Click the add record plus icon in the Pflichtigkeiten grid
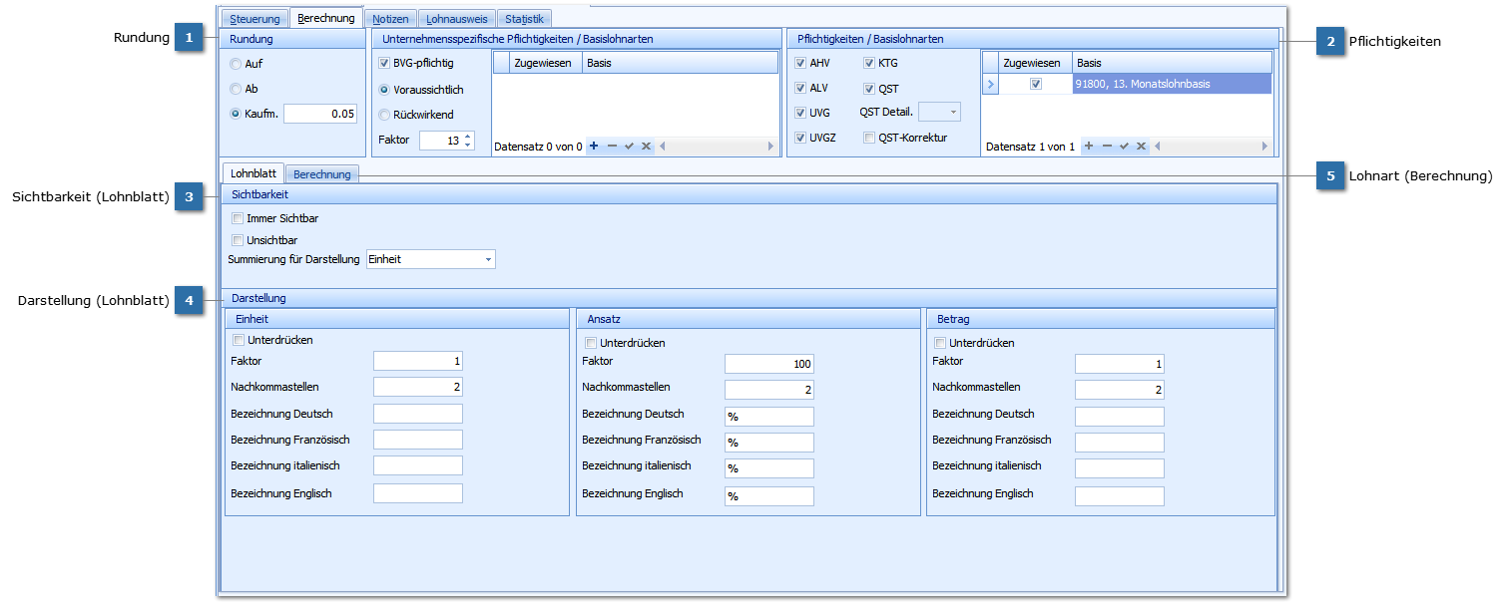Screen dimensions: 1509x605 (1089, 147)
